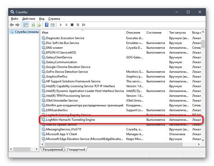Click the Services magnifier icon in title bar

click(12, 12)
